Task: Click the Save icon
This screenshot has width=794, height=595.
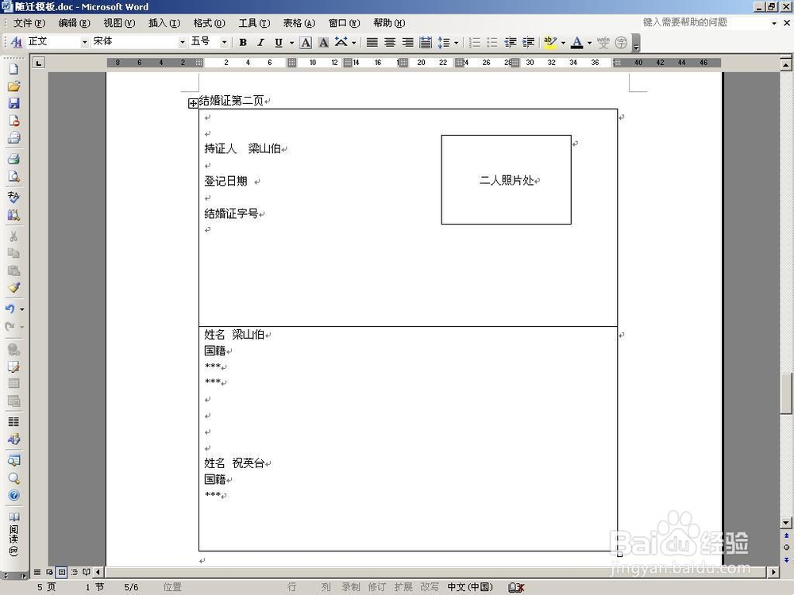Action: click(13, 103)
